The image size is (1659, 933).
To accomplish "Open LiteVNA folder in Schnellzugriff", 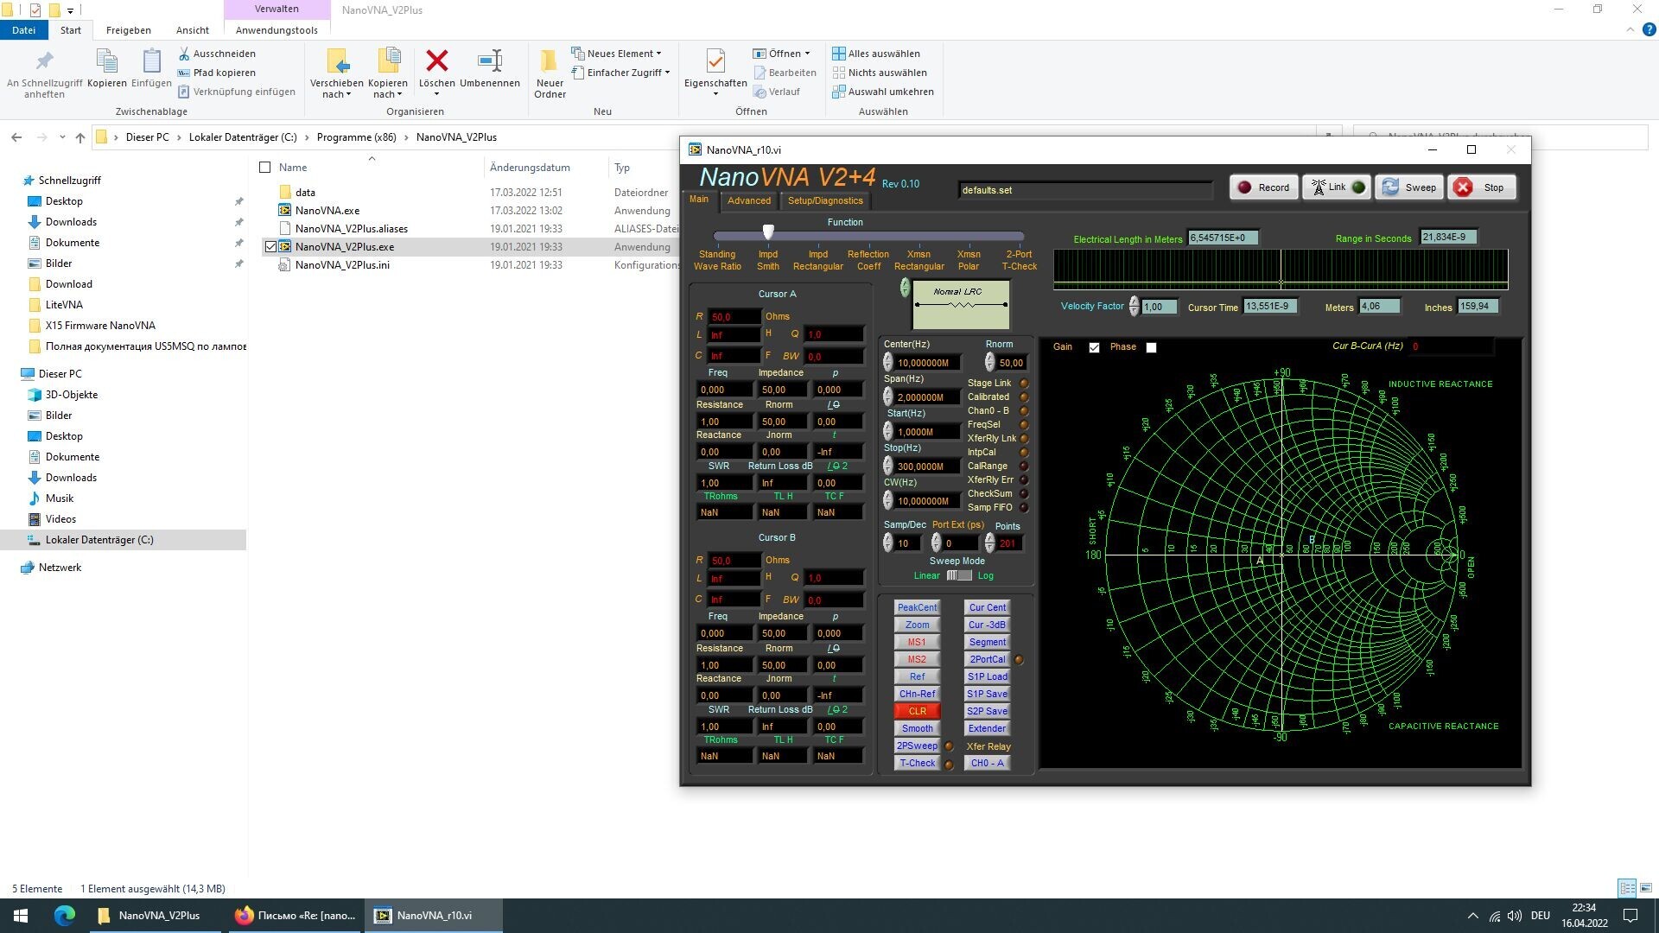I will click(64, 305).
